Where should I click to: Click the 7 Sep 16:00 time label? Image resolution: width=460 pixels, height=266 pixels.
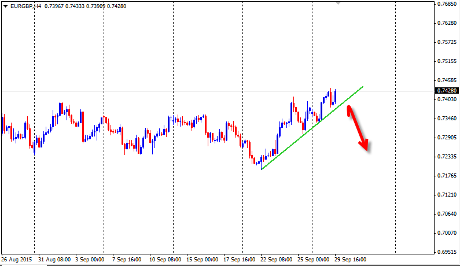click(127, 260)
